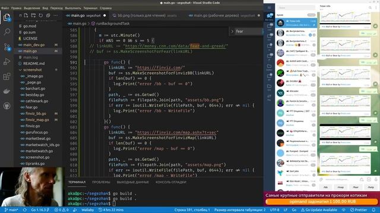This screenshot has width=380, height=213.
Task: Click the find widget input containing fear
Action: coord(248,31)
